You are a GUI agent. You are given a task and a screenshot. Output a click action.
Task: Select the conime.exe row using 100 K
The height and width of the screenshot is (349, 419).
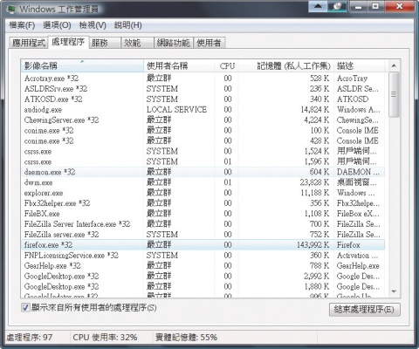[x=203, y=130]
